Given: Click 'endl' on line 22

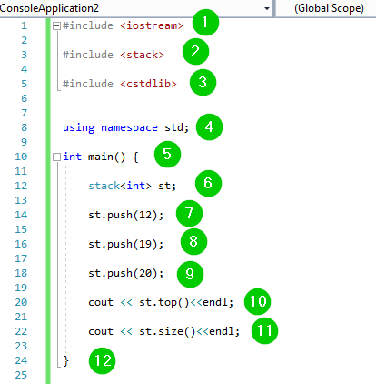Looking at the screenshot, I should [x=222, y=331].
